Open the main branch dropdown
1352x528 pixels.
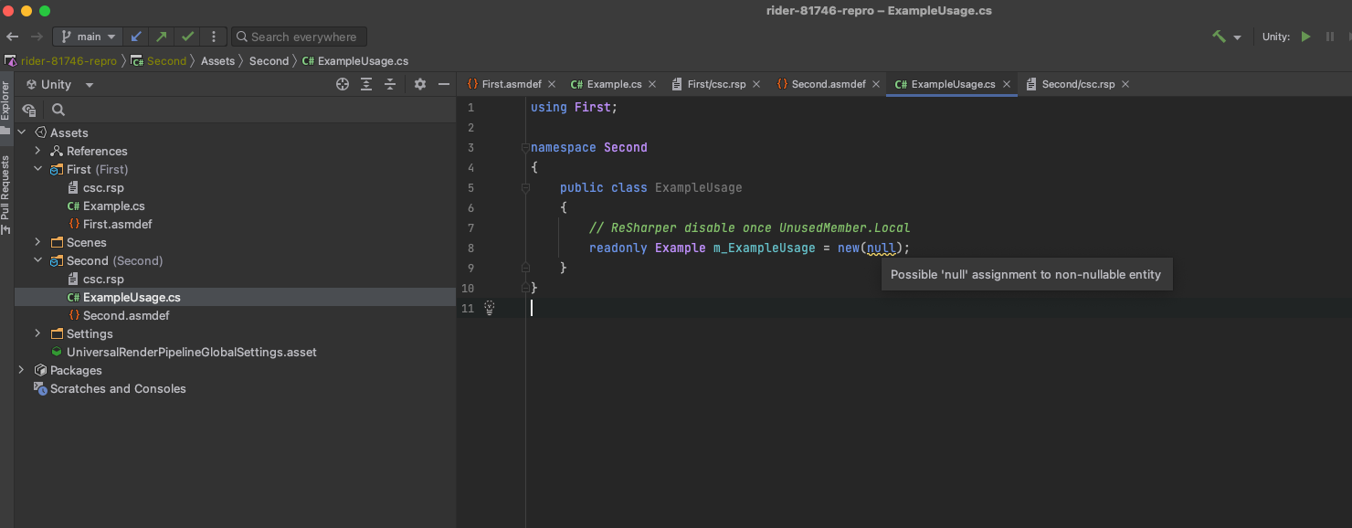[x=88, y=36]
